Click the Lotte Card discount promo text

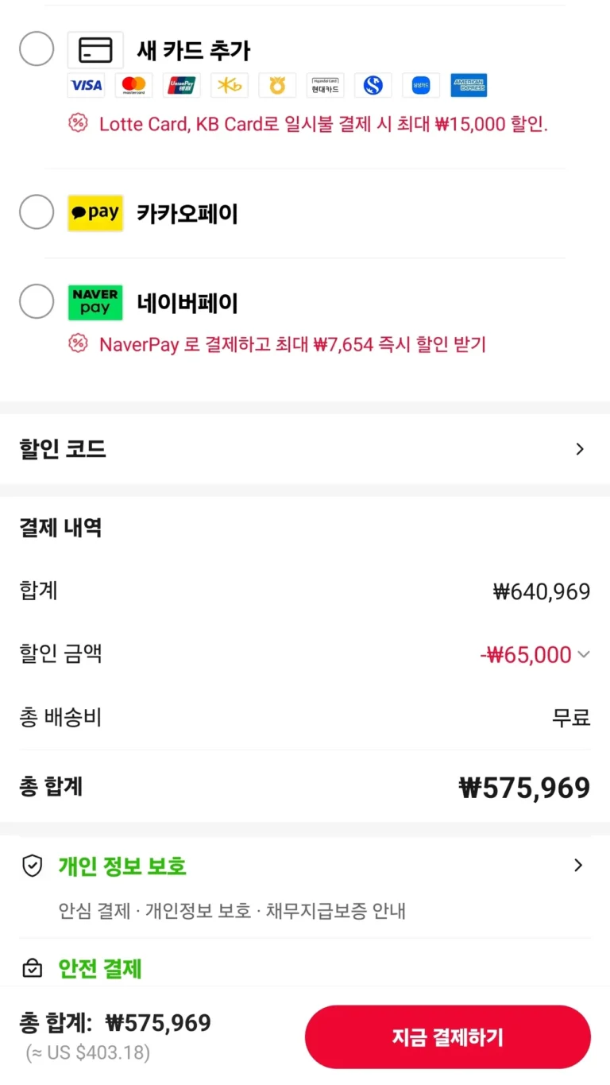[x=322, y=124]
